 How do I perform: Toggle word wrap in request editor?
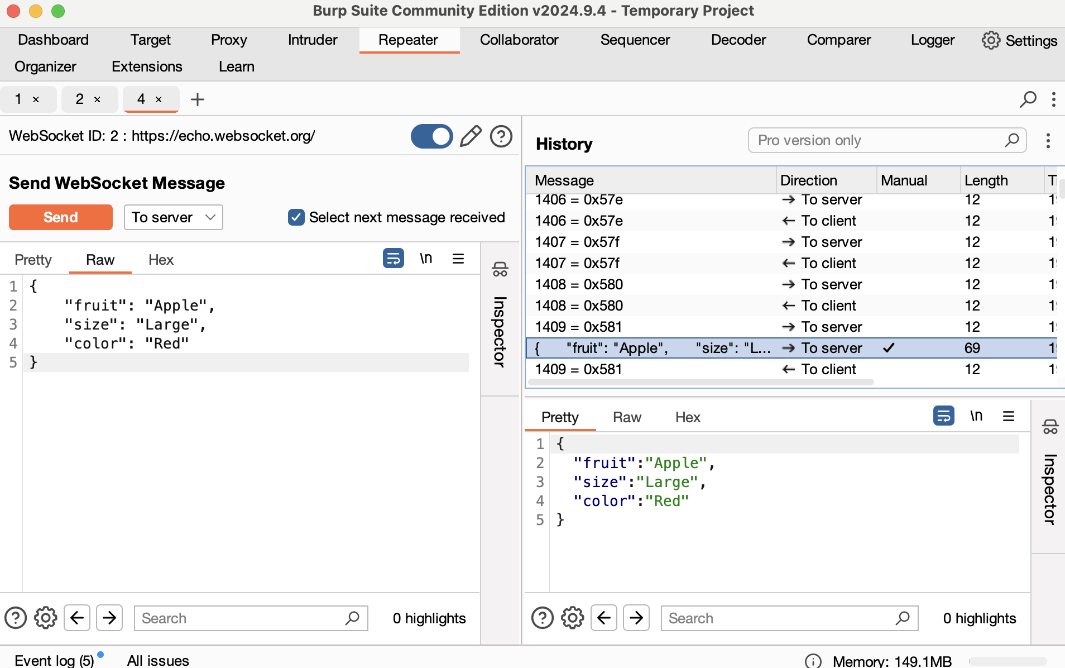point(394,258)
